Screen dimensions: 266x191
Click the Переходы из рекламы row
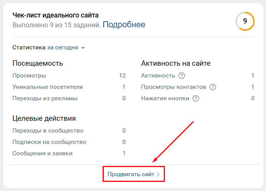69,98
